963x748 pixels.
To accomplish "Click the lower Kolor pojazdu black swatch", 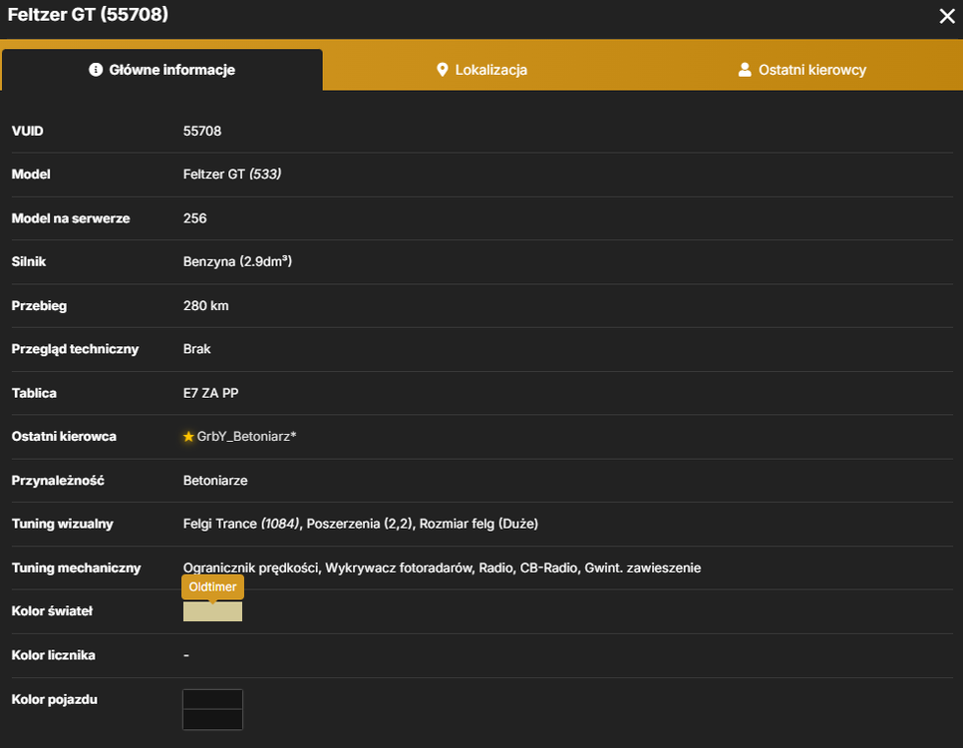I will pyautogui.click(x=212, y=719).
